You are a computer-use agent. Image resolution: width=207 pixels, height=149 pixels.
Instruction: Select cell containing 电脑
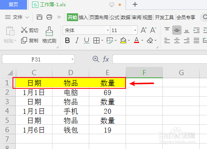(x=71, y=92)
